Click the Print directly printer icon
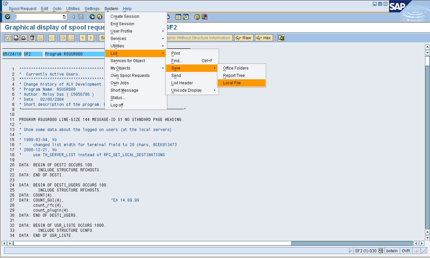Screen dimensions: 430x258 [16, 38]
